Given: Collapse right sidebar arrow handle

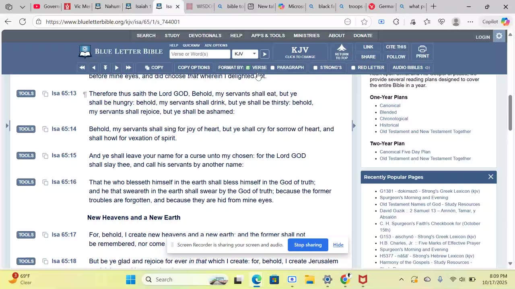Looking at the screenshot, I should tap(354, 126).
